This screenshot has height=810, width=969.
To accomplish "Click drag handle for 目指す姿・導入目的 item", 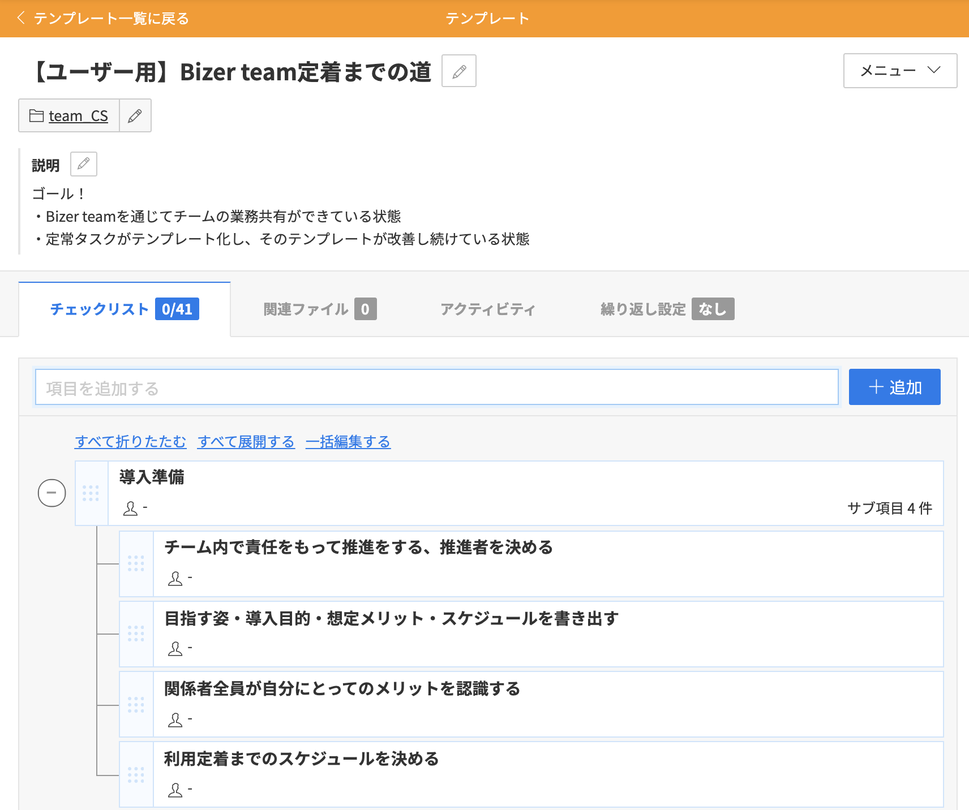I will pos(136,634).
